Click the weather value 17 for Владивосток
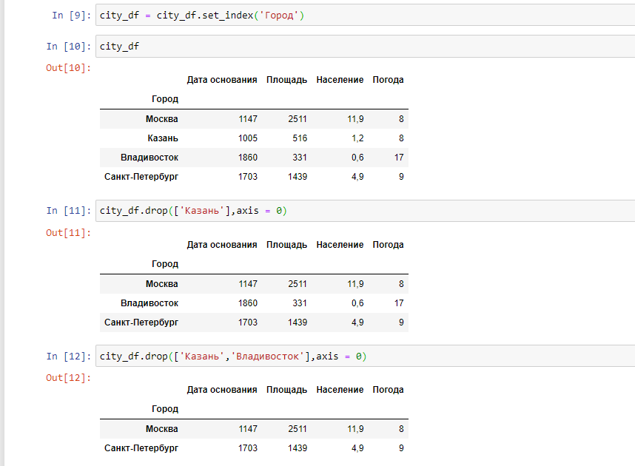The height and width of the screenshot is (466, 635). click(399, 157)
